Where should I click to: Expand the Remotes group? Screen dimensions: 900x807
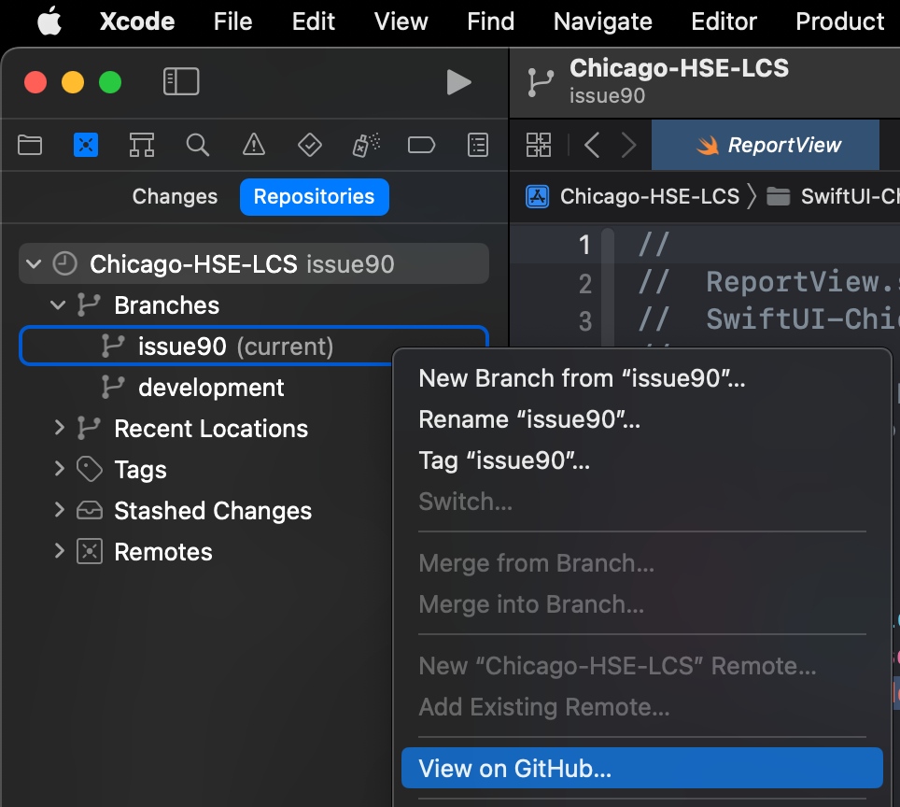tap(59, 552)
